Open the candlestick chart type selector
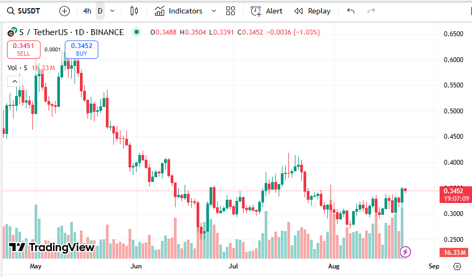Viewport: 472px width, 277px height. coord(134,11)
